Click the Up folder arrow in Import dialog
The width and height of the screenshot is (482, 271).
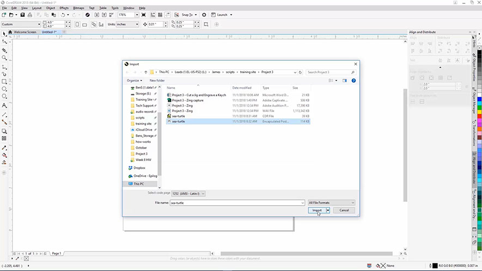145,72
